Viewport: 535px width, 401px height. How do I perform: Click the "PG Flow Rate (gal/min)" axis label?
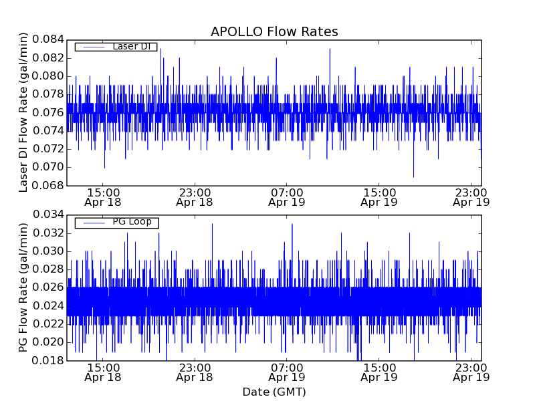23,287
